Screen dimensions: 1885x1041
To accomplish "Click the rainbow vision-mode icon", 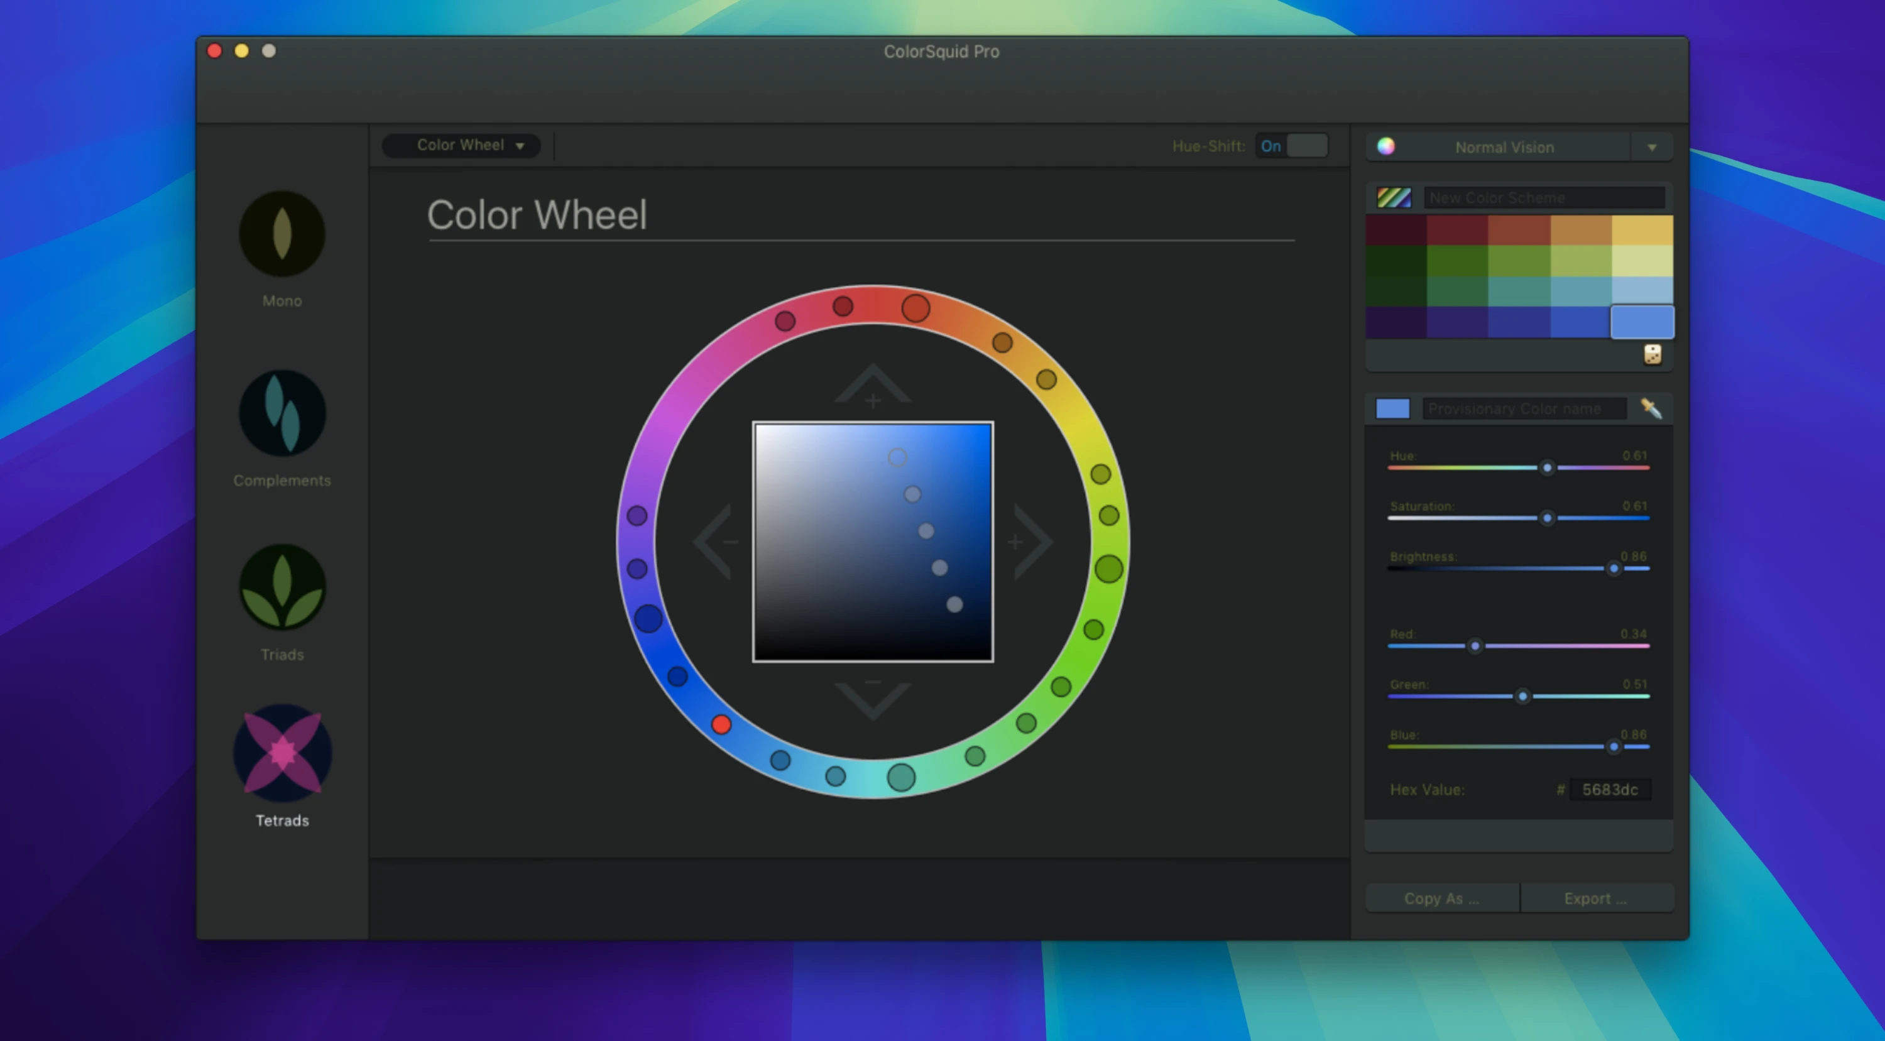I will [1387, 146].
